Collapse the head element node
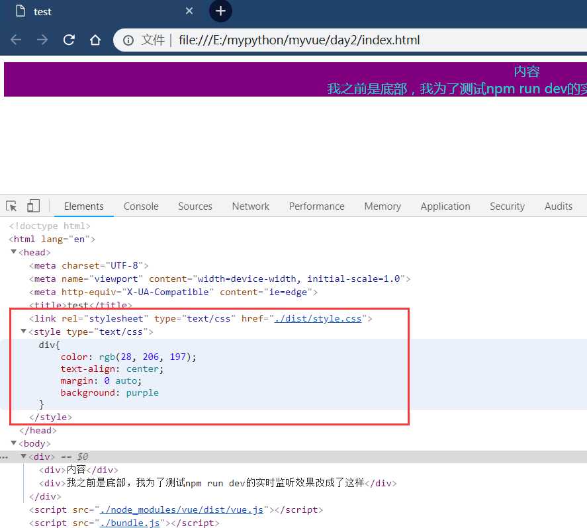587x528 pixels. tap(14, 252)
